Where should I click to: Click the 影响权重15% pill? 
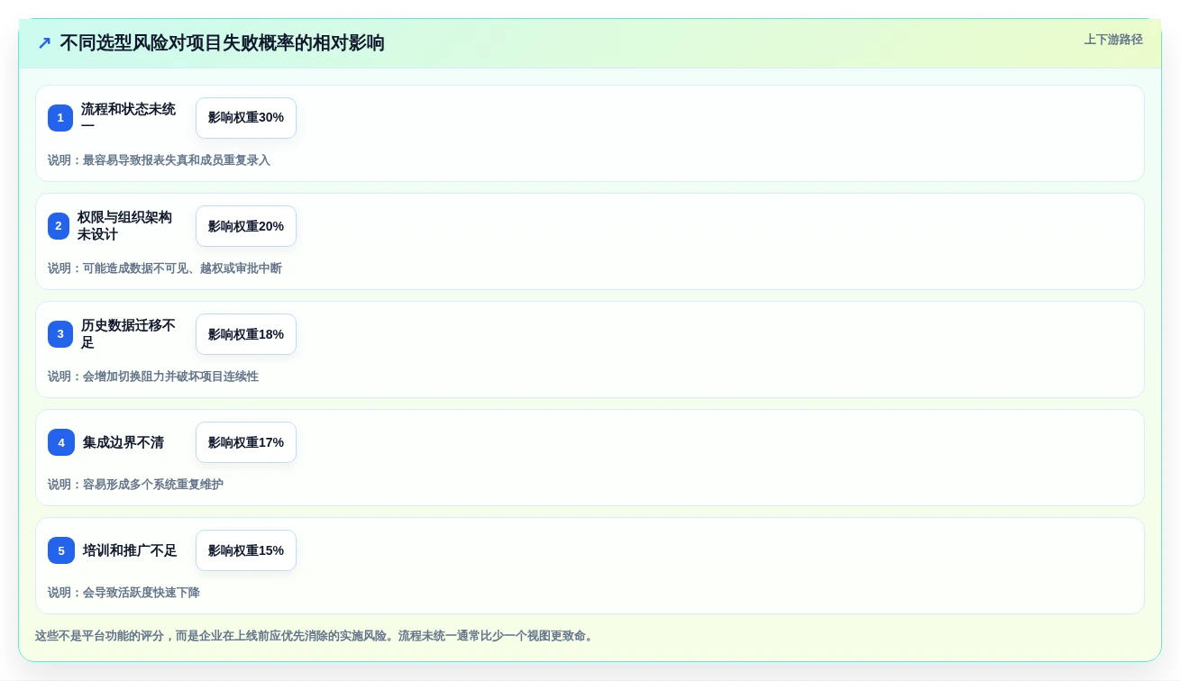(x=246, y=550)
